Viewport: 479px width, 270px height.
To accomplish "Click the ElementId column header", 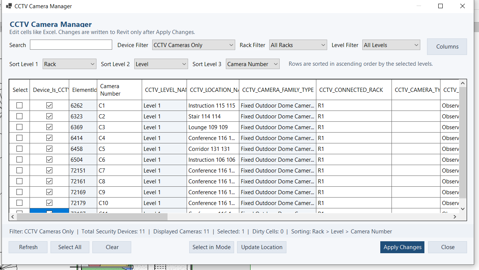I will [83, 90].
